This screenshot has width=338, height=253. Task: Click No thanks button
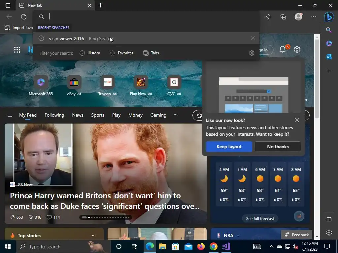(x=278, y=147)
